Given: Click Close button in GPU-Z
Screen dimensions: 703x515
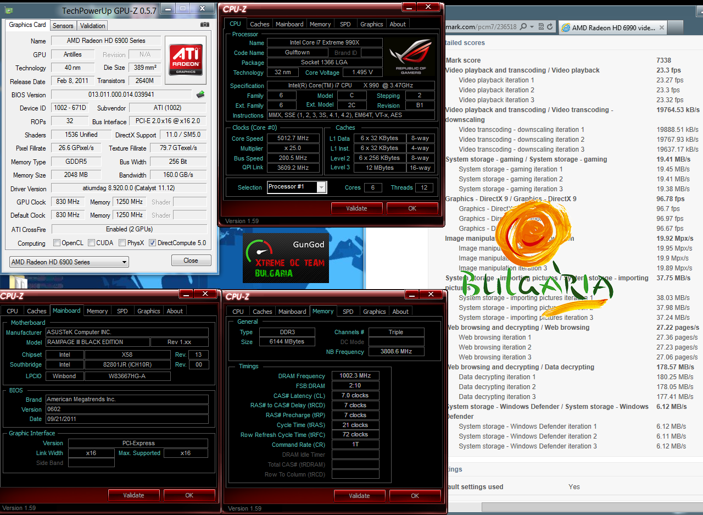Looking at the screenshot, I should [x=191, y=261].
